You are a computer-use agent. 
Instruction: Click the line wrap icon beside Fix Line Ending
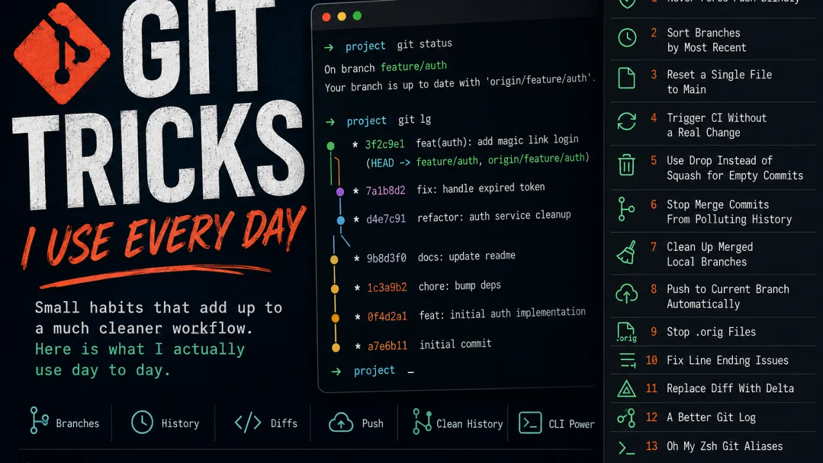[x=626, y=361]
